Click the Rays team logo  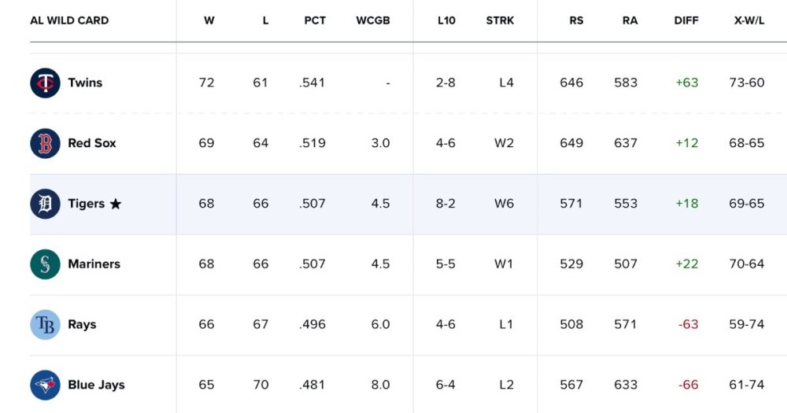click(x=45, y=324)
